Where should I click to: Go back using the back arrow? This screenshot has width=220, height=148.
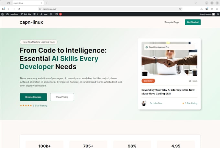point(9,9)
